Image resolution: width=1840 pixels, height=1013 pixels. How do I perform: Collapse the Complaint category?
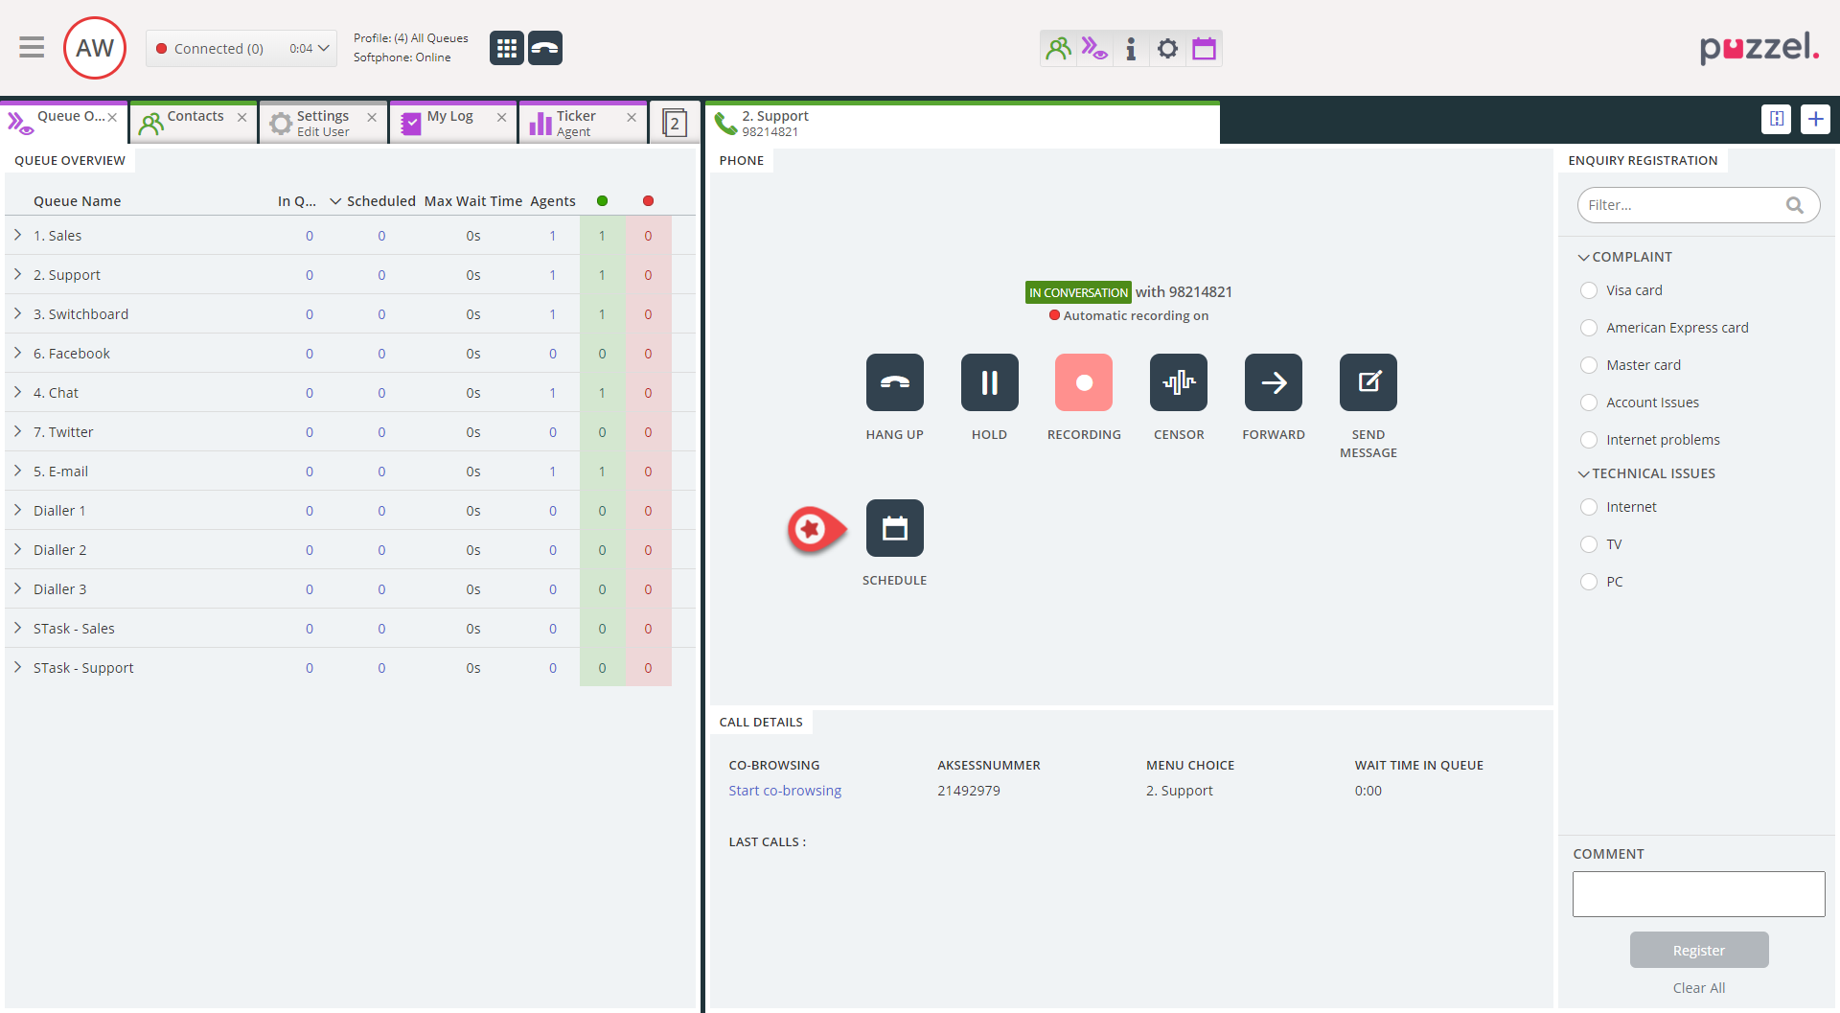1584,257
